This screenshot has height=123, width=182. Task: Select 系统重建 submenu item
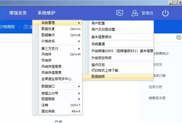point(118,44)
